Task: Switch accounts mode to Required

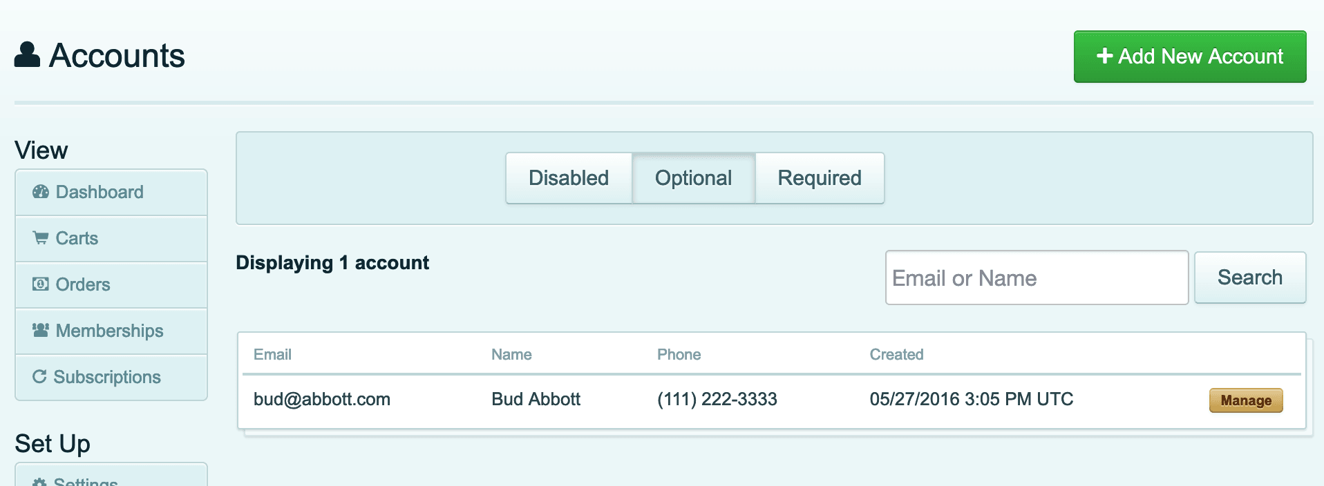Action: click(x=820, y=178)
